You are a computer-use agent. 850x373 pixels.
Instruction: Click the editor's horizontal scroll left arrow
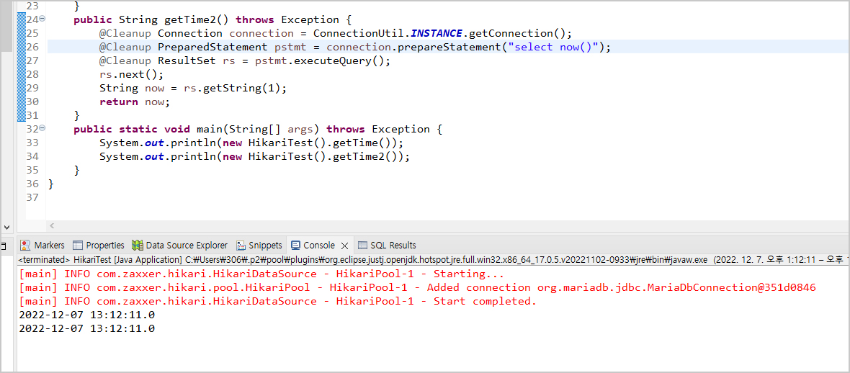click(52, 225)
